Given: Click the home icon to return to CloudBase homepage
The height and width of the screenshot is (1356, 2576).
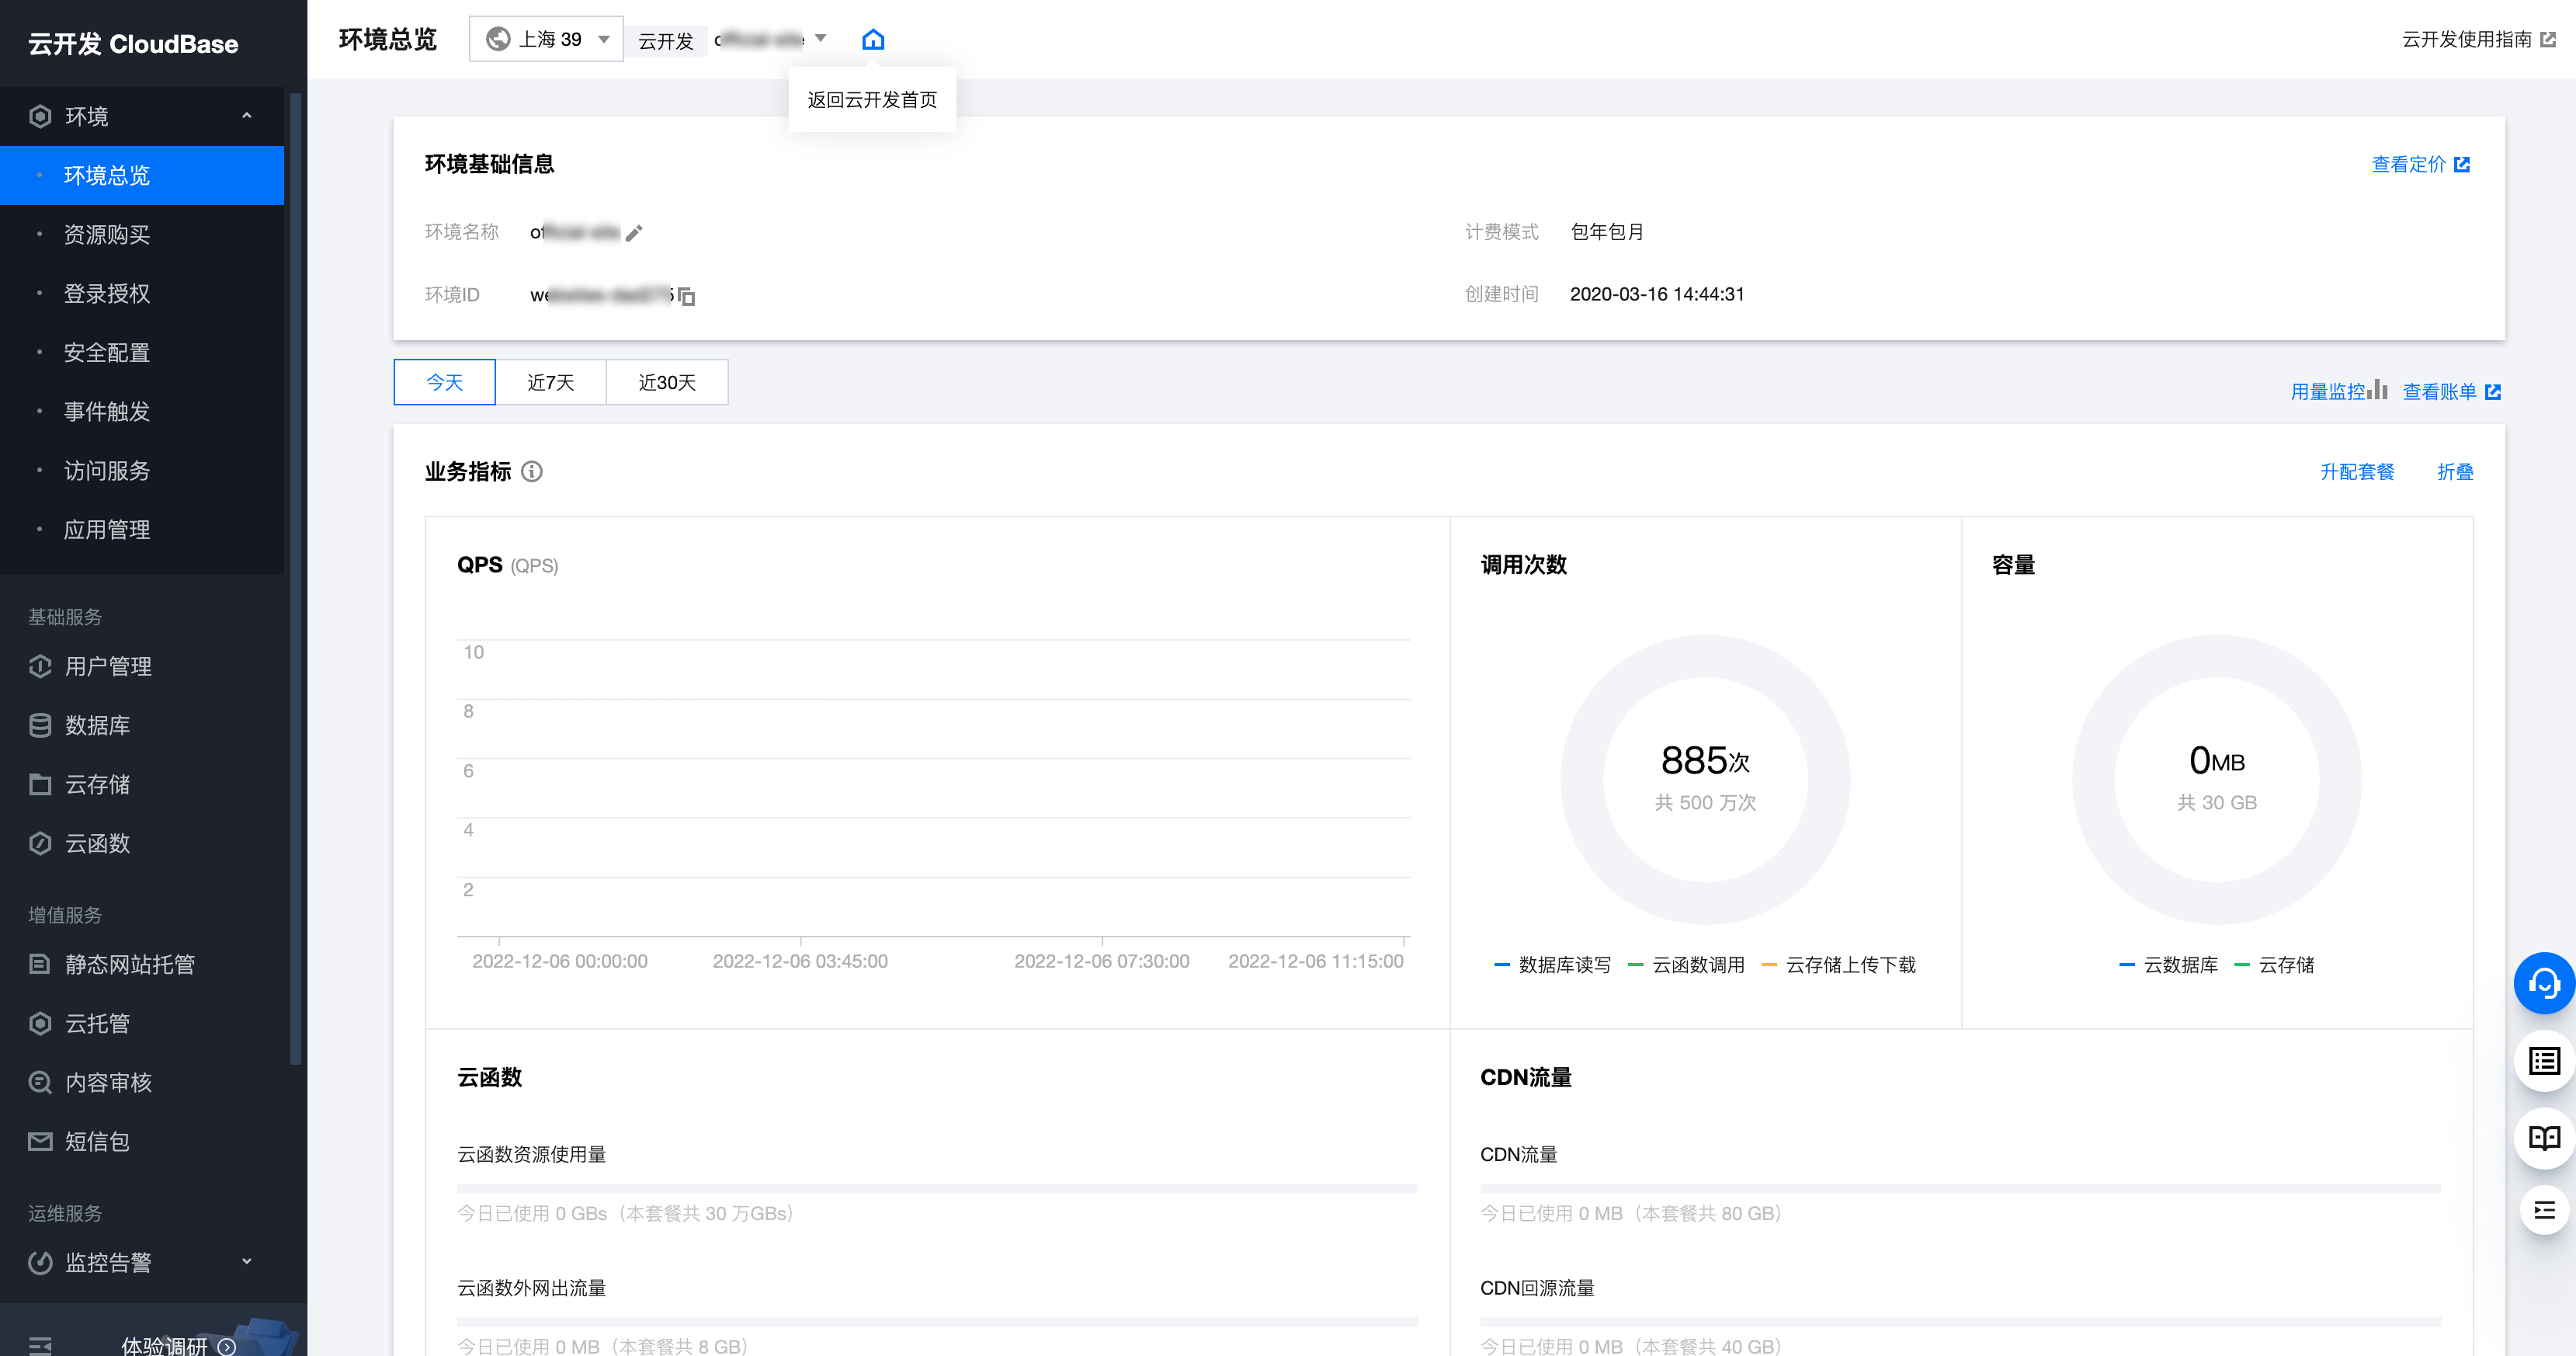Looking at the screenshot, I should pos(873,39).
